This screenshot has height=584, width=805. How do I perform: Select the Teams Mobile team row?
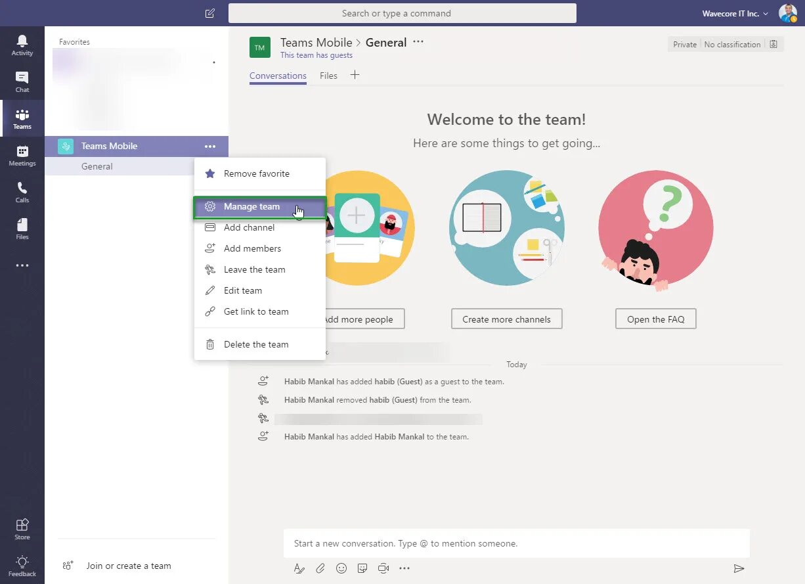click(x=137, y=146)
